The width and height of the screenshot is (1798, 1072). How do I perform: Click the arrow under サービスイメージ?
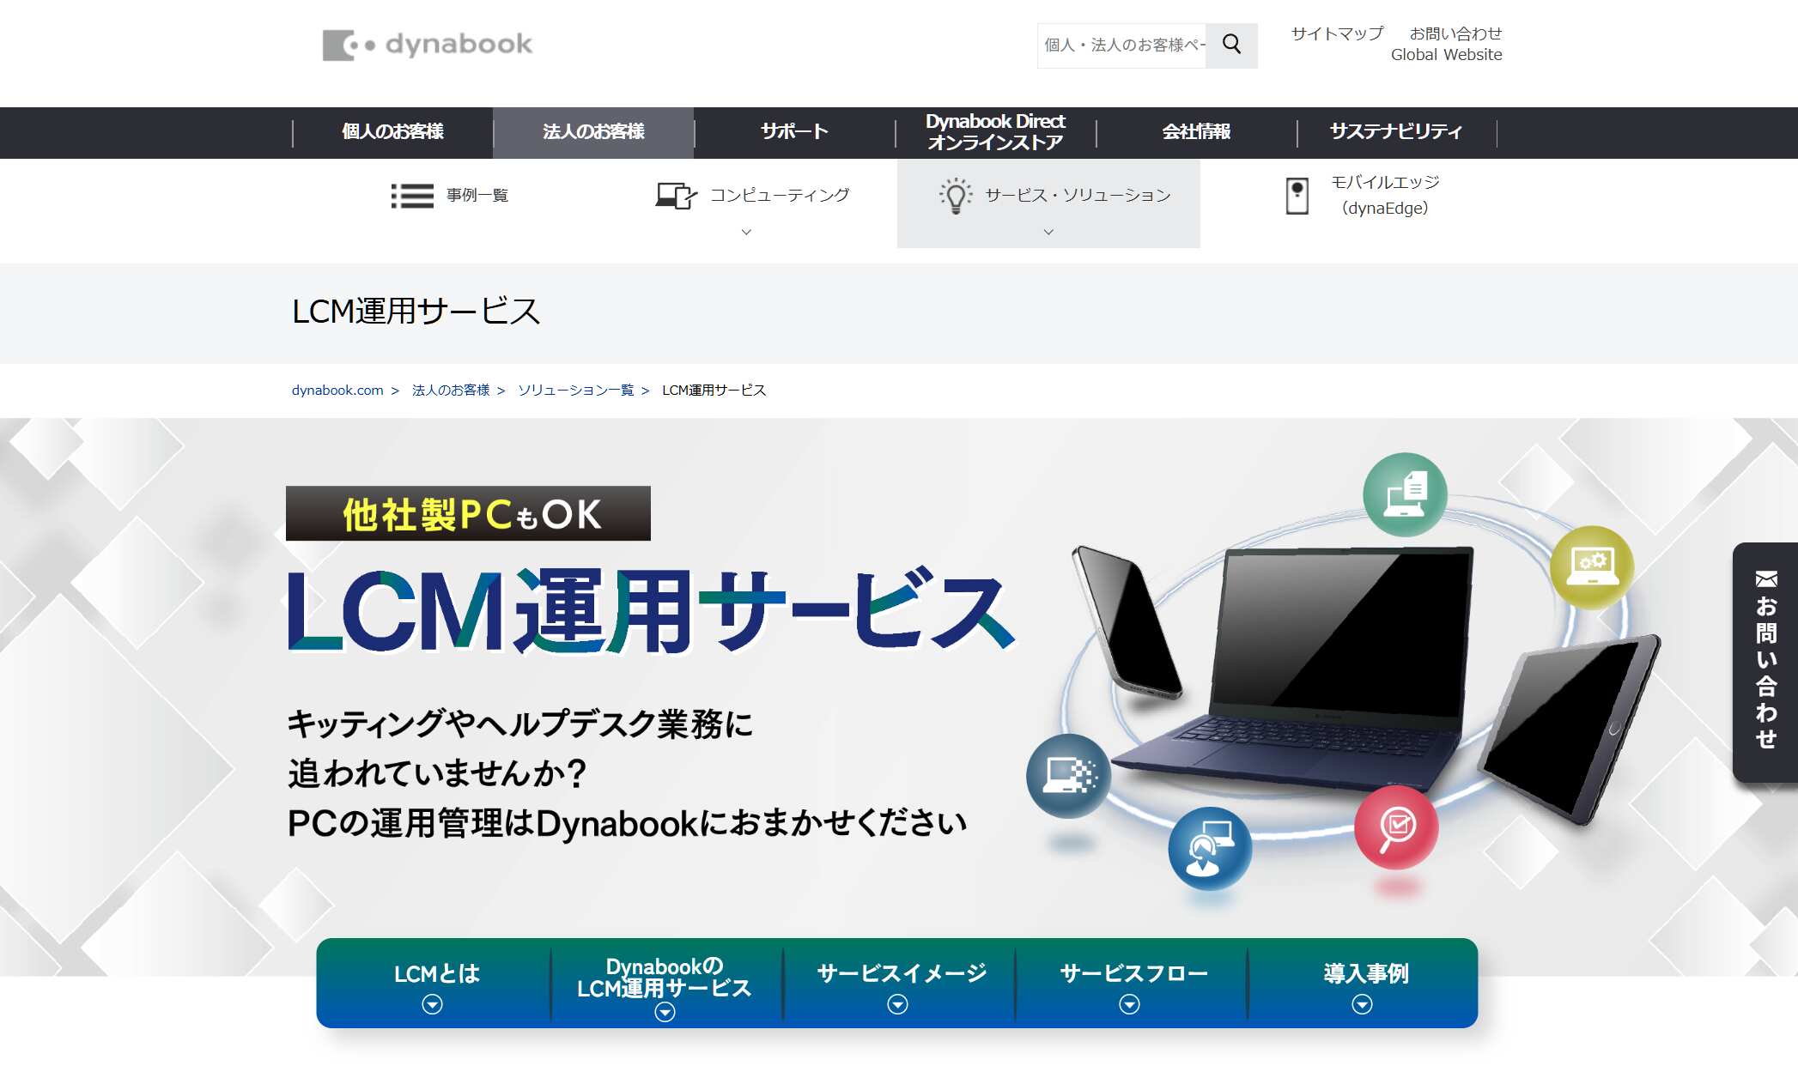[897, 1004]
